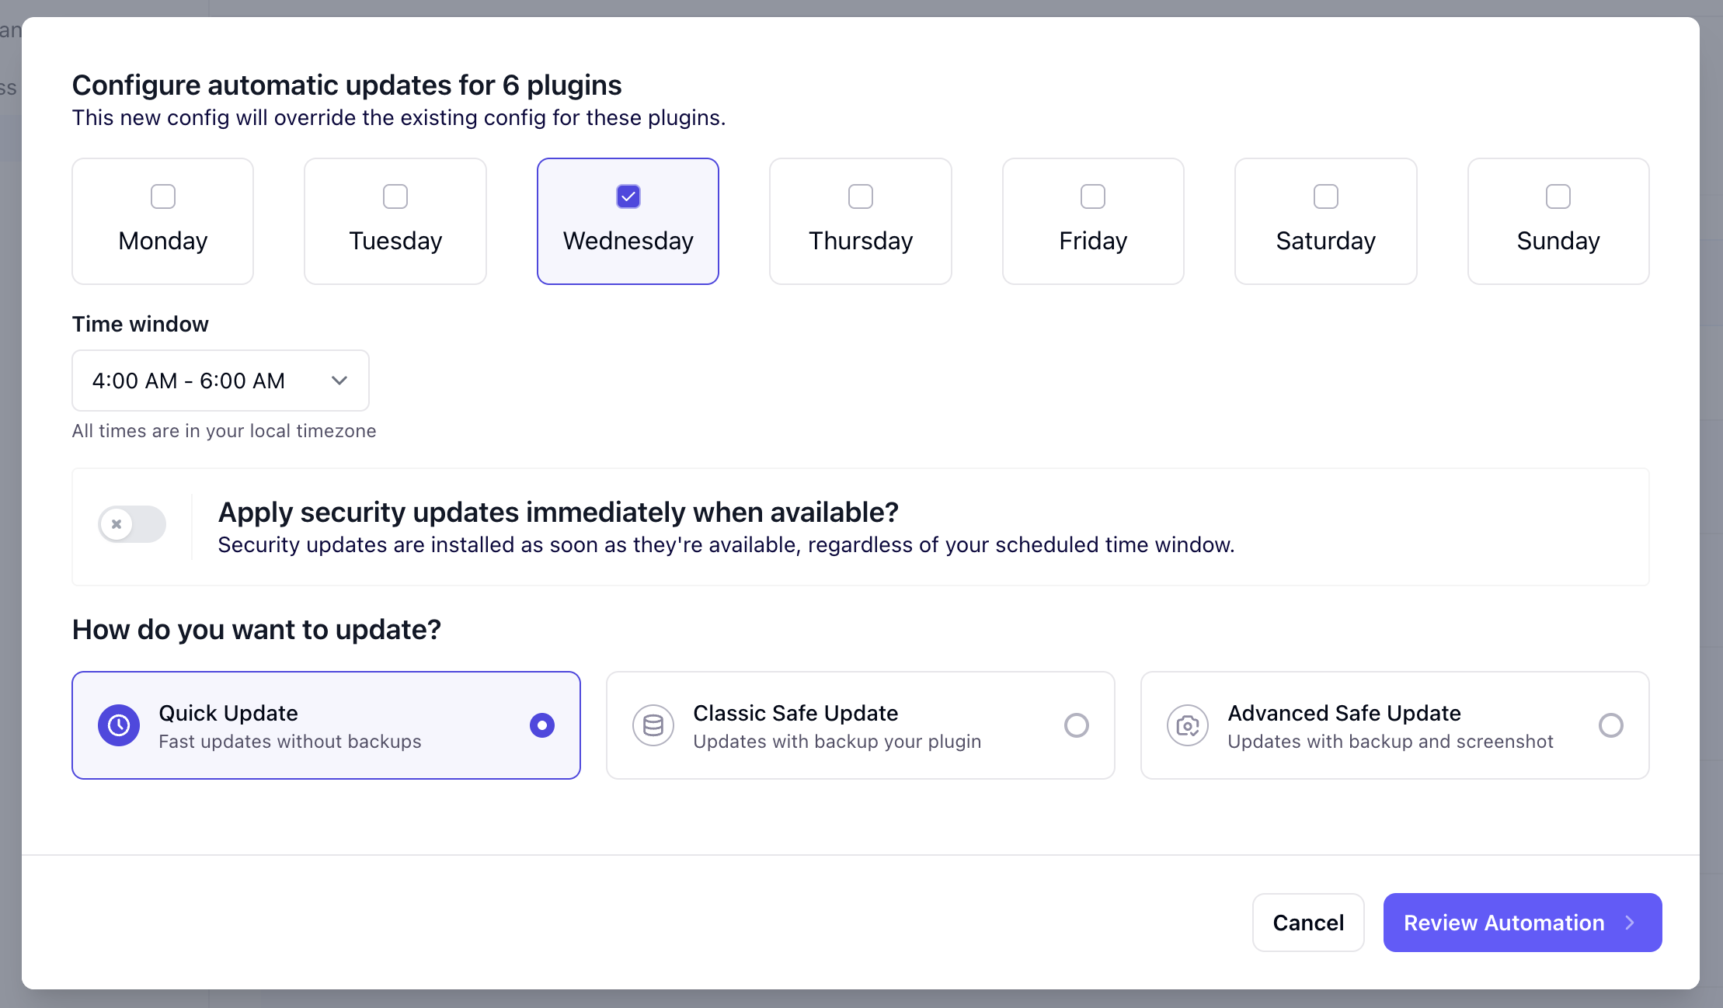Choose the Tuesday day card
Image resolution: width=1723 pixels, height=1008 pixels.
coord(395,221)
